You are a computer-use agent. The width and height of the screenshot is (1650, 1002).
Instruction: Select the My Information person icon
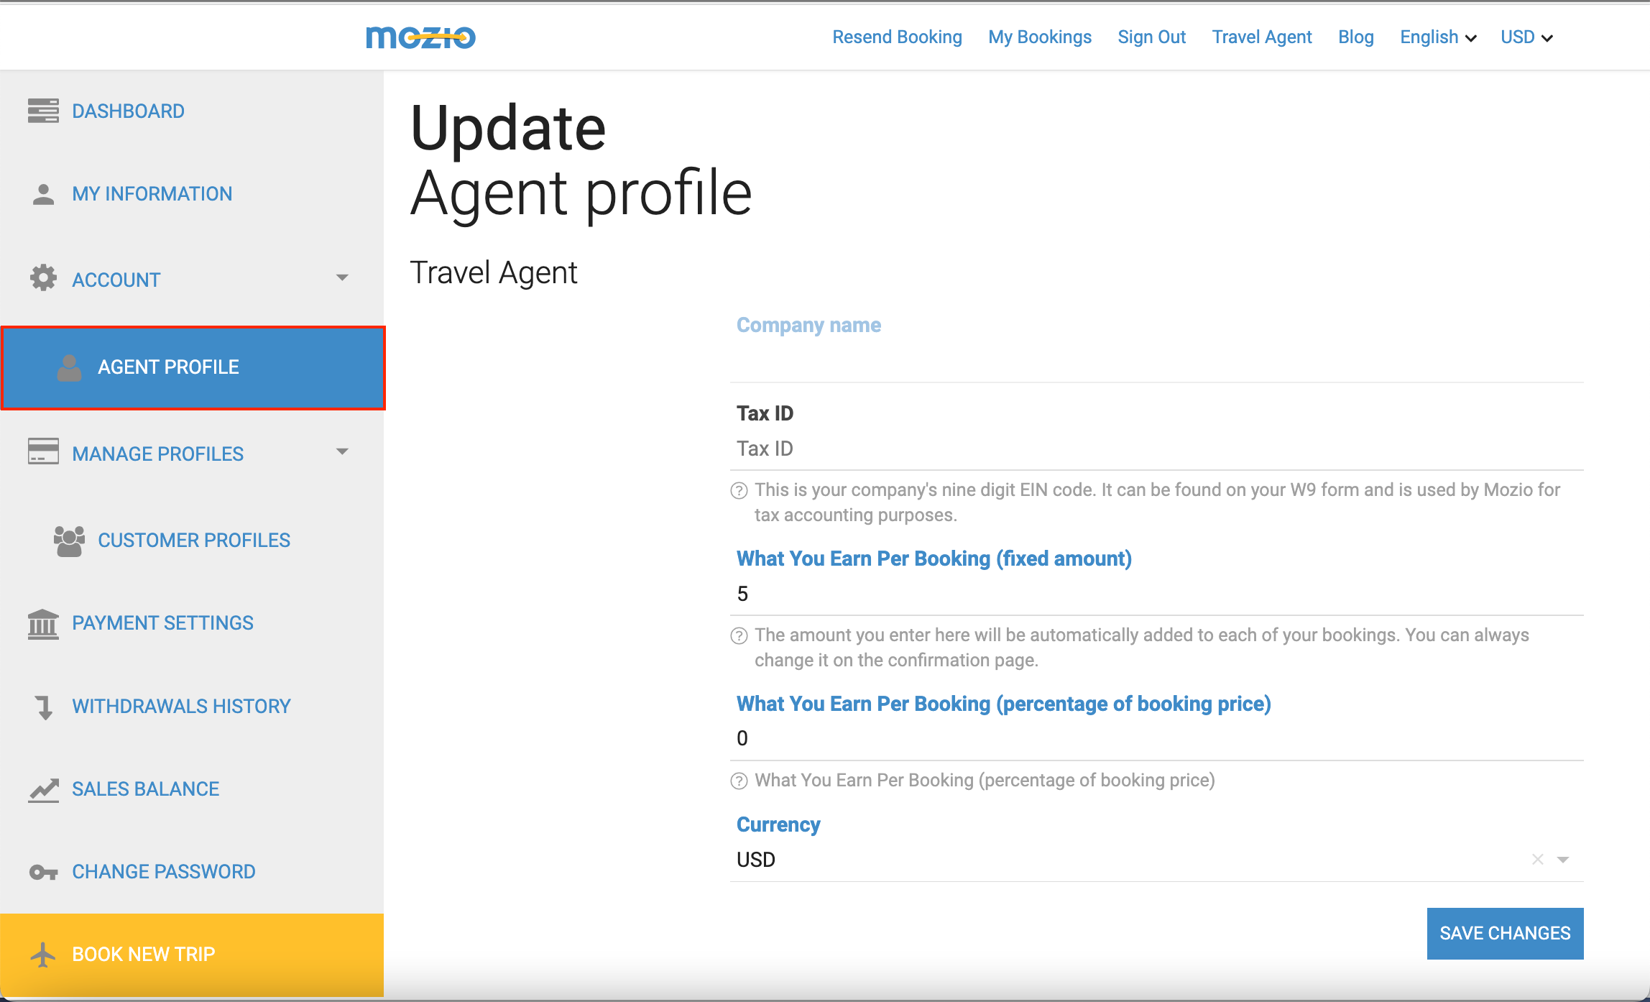tap(42, 193)
